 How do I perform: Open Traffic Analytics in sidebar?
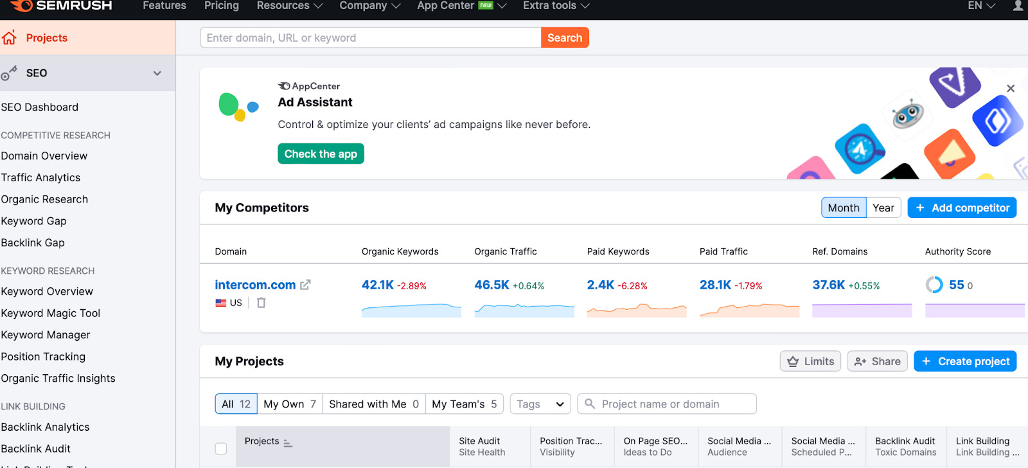(40, 177)
